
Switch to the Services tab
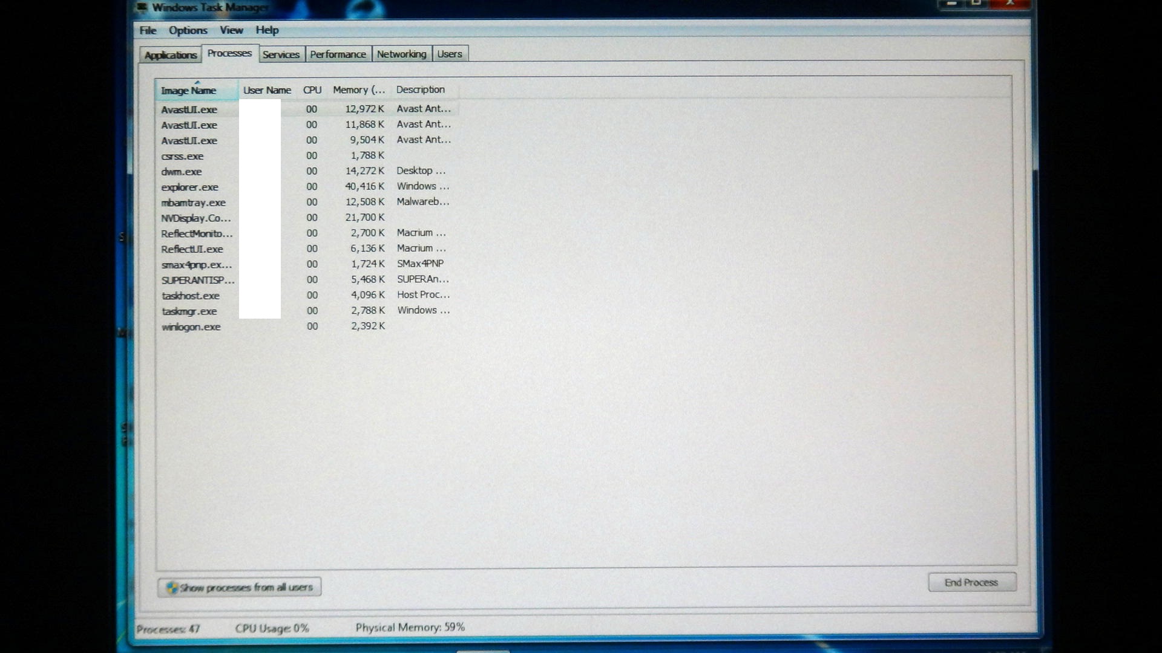pos(281,54)
